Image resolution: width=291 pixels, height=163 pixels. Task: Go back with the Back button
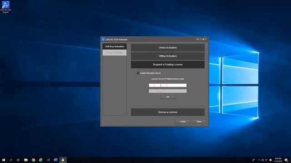tap(183, 122)
